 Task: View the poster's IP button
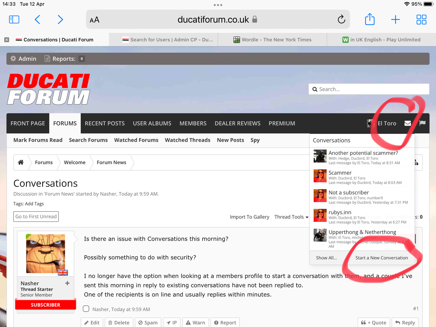tap(172, 323)
